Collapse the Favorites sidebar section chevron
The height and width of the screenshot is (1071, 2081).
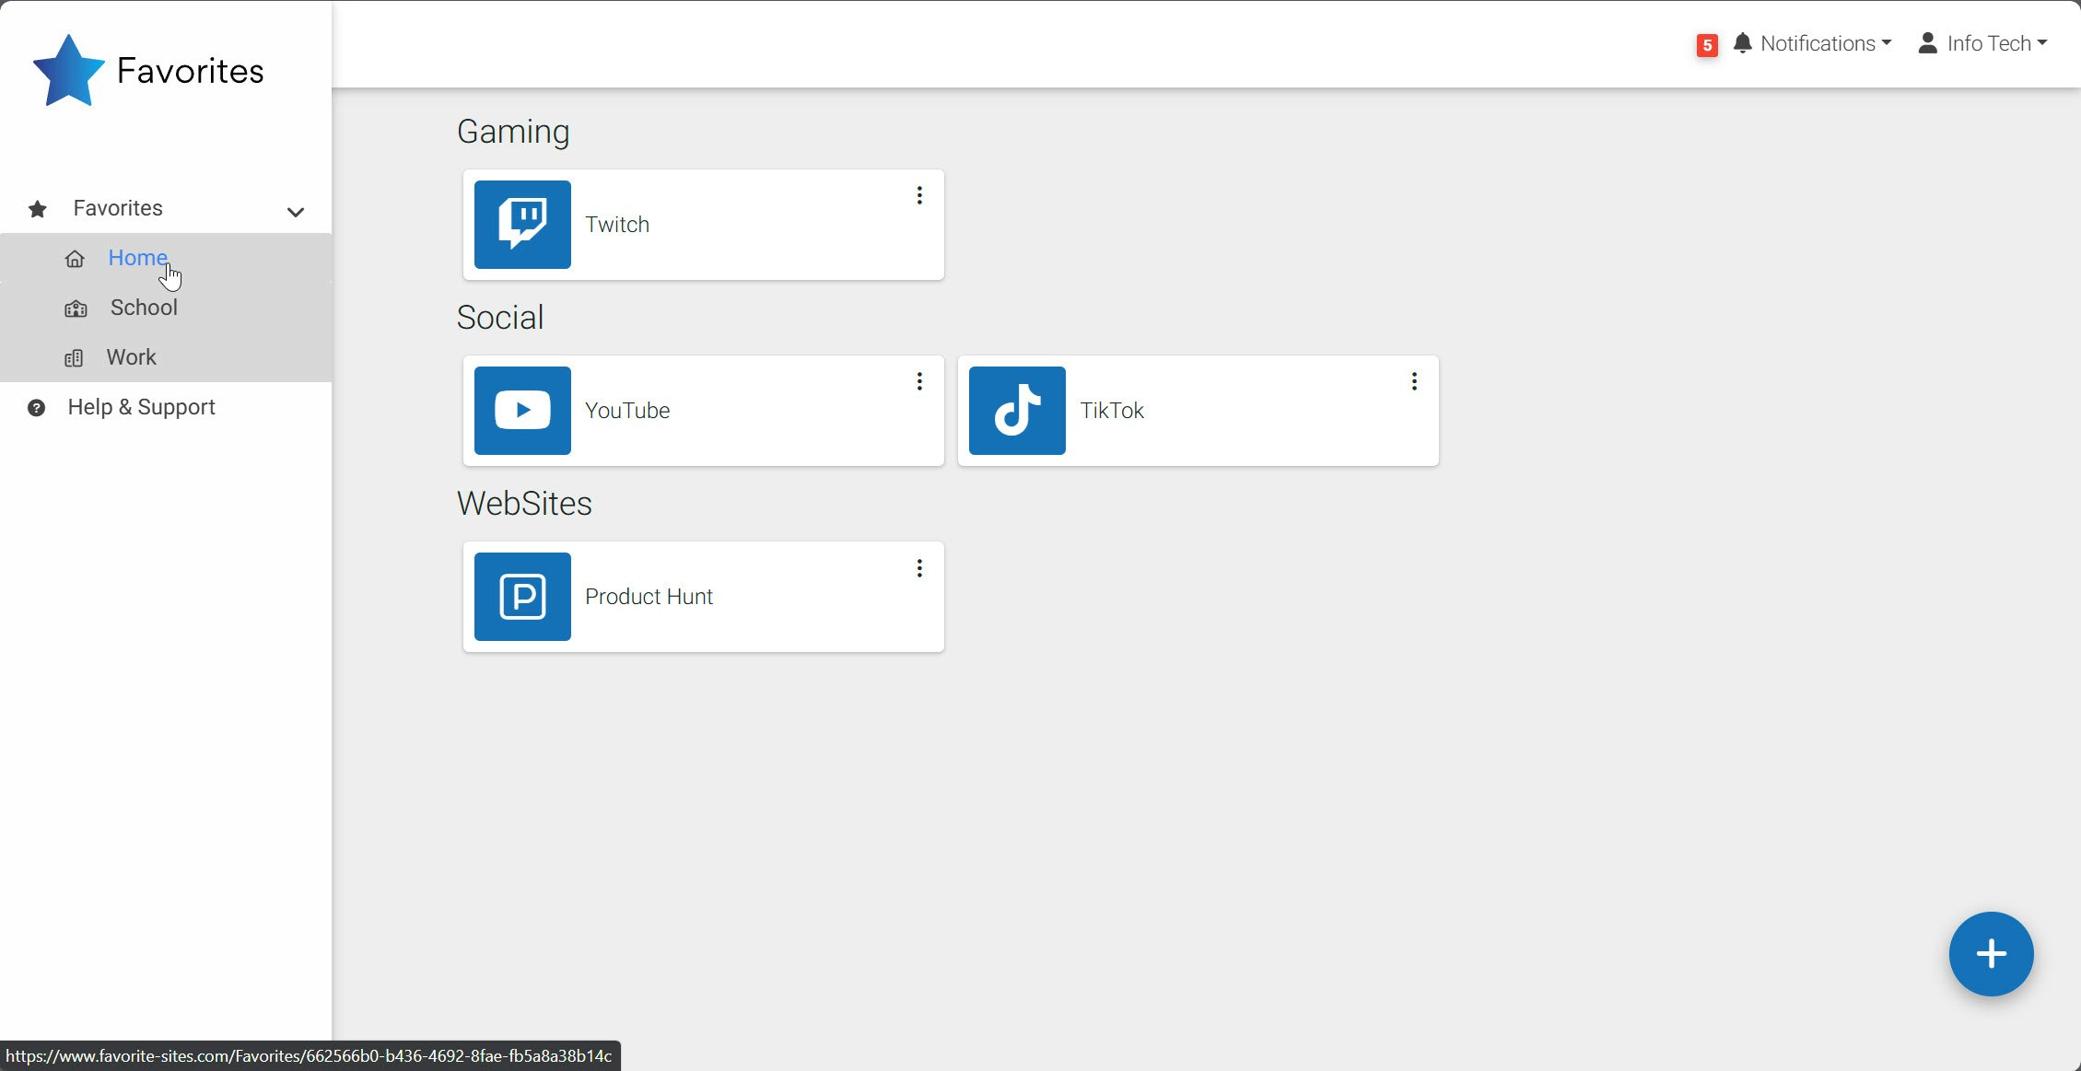[x=295, y=212]
